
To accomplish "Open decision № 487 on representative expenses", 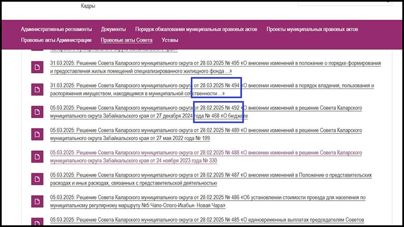I will [211, 179].
